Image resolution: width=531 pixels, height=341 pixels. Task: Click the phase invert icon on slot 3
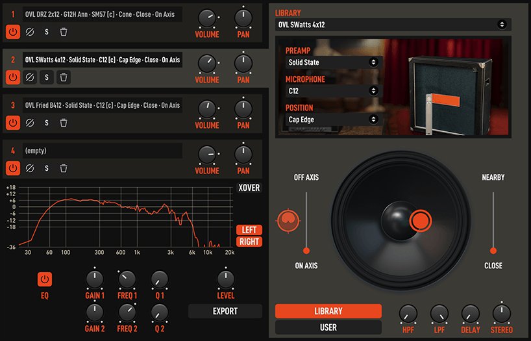pyautogui.click(x=29, y=123)
